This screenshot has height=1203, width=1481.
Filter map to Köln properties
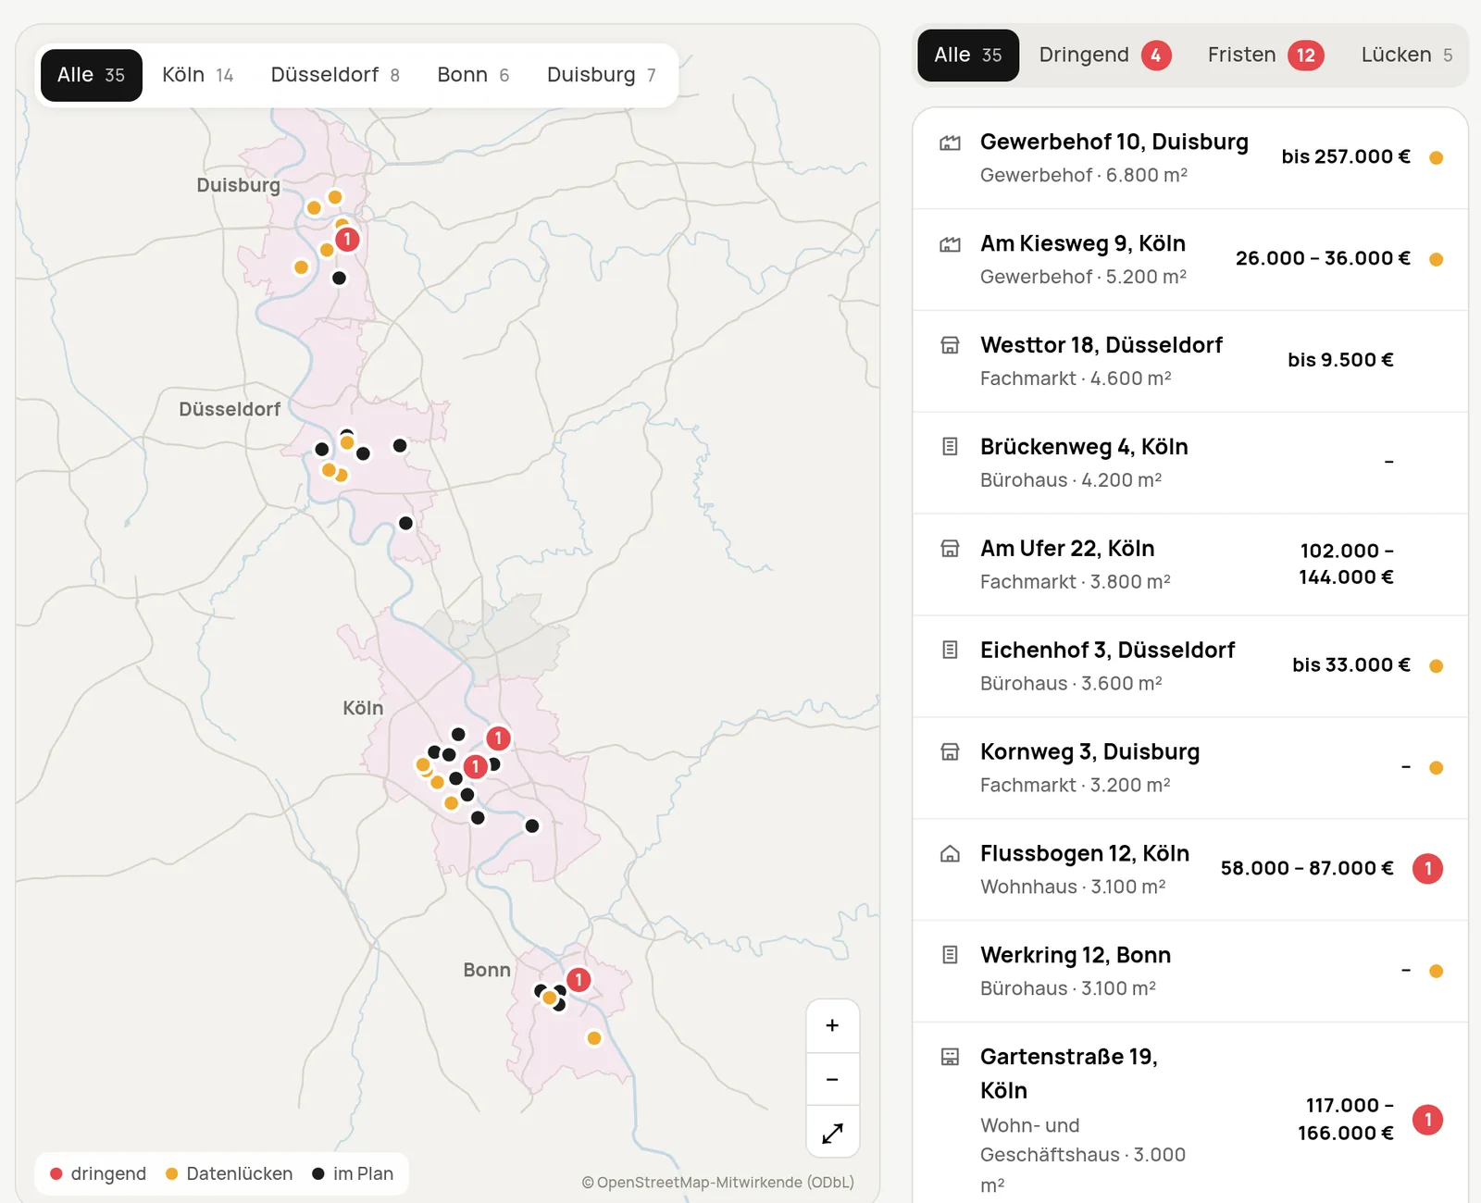(x=197, y=75)
